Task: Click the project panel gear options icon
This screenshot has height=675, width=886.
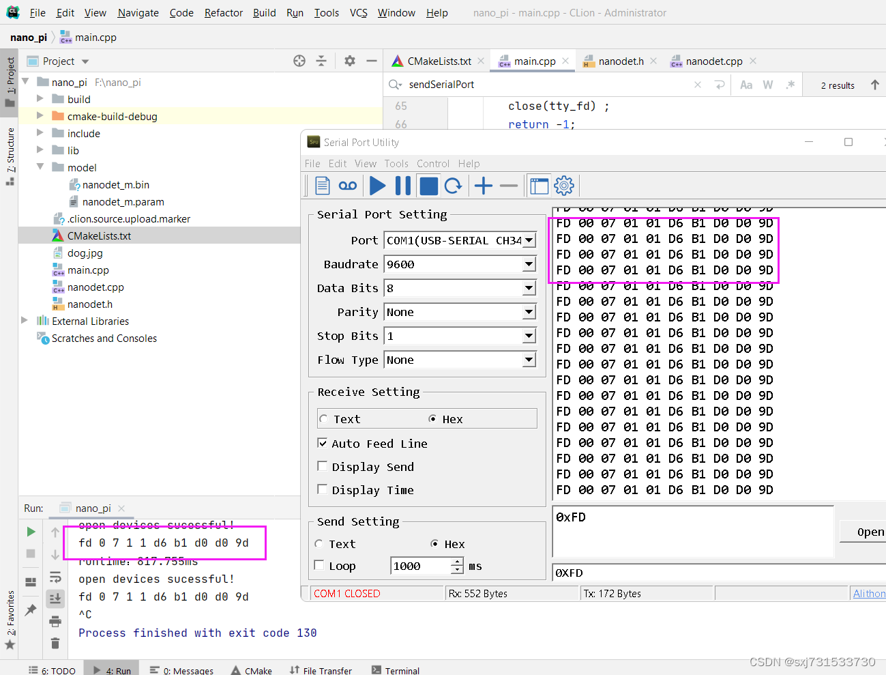Action: 350,61
